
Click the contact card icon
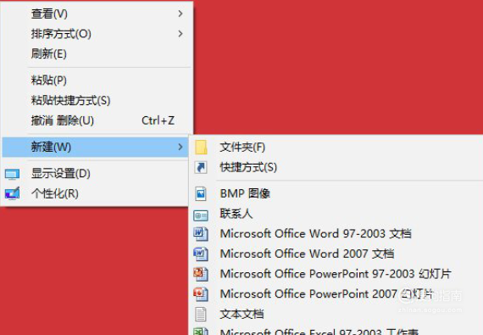[x=201, y=215]
